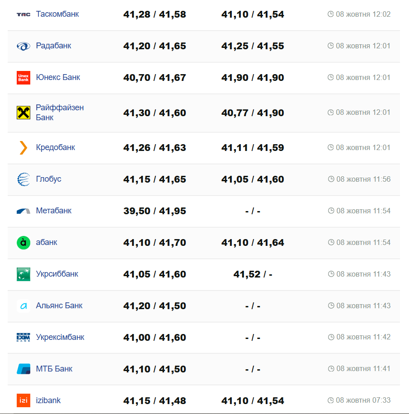The height and width of the screenshot is (414, 409).
Task: Click the Таскомбанк TAC logo icon
Action: click(x=24, y=14)
